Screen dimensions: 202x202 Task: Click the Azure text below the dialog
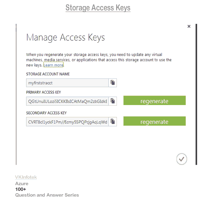[x=22, y=183]
